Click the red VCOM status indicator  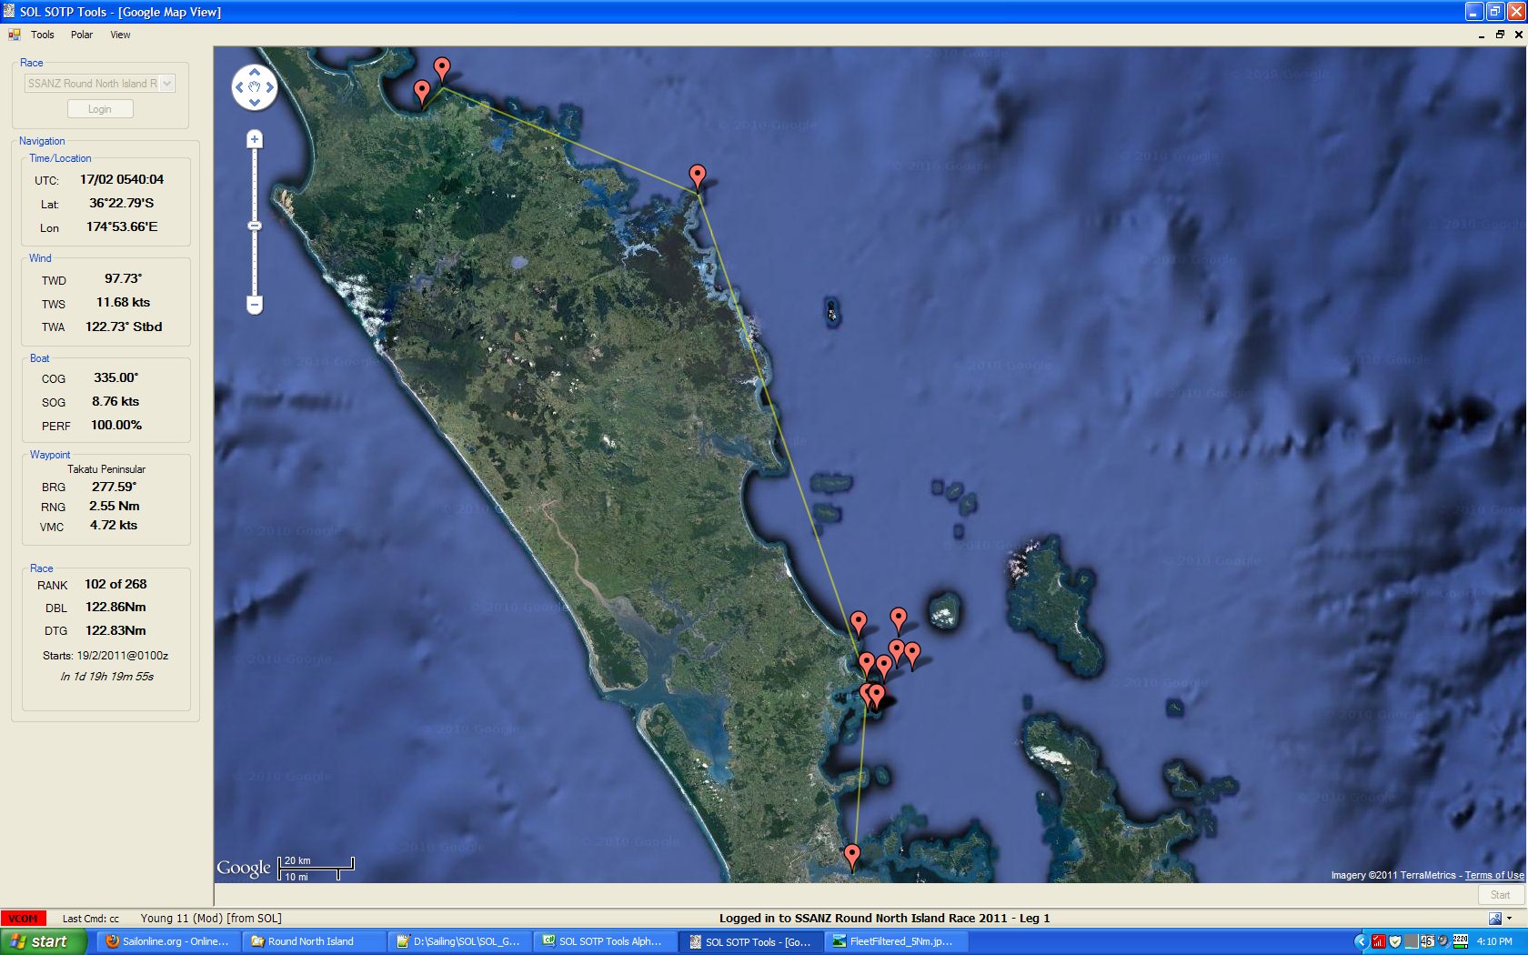tap(24, 919)
